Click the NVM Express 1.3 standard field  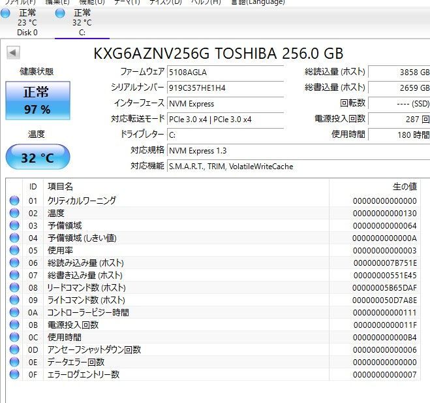click(298, 151)
